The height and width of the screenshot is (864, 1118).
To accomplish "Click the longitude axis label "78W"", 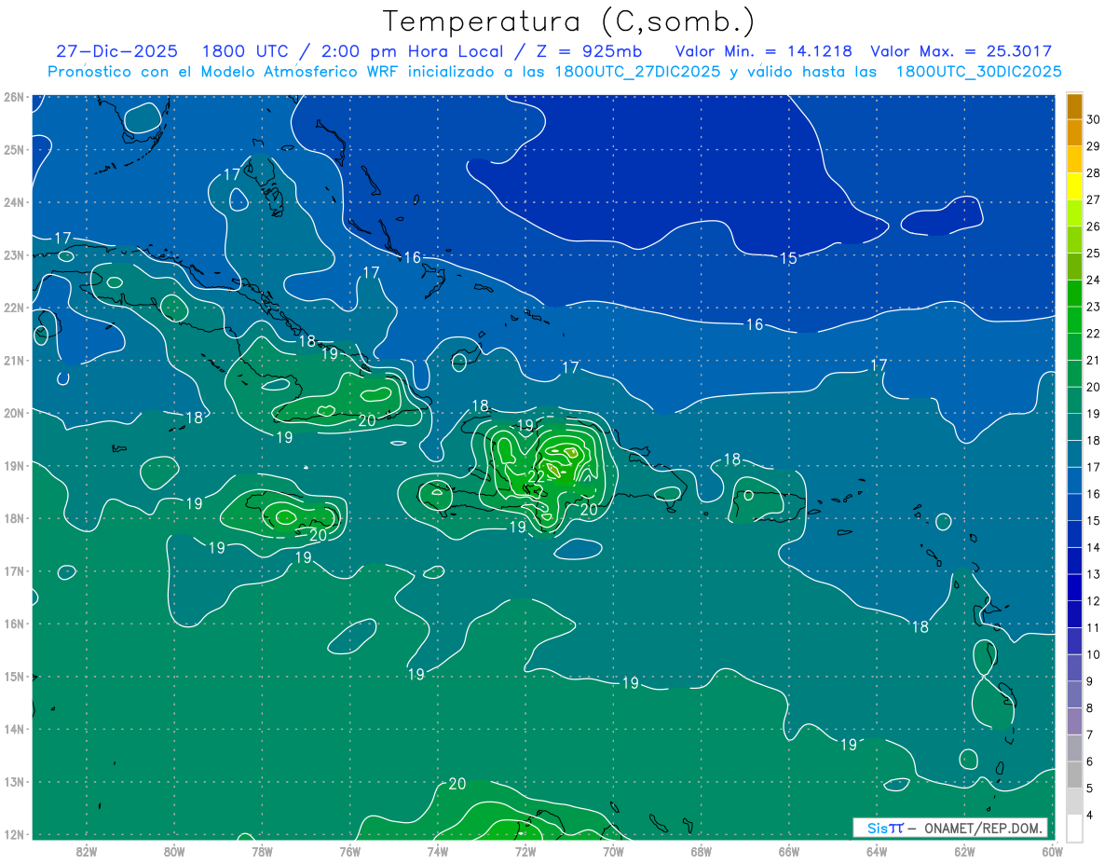I will point(262,850).
